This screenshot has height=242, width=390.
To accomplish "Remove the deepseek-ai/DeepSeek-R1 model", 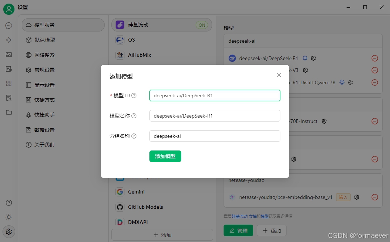I will pyautogui.click(x=375, y=58).
